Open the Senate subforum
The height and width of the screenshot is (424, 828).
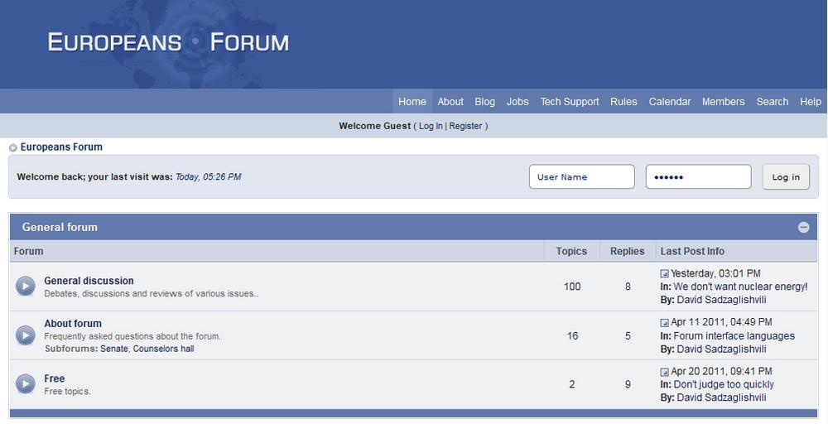pyautogui.click(x=114, y=349)
